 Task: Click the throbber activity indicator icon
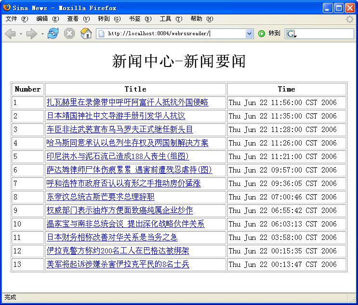coord(349,19)
